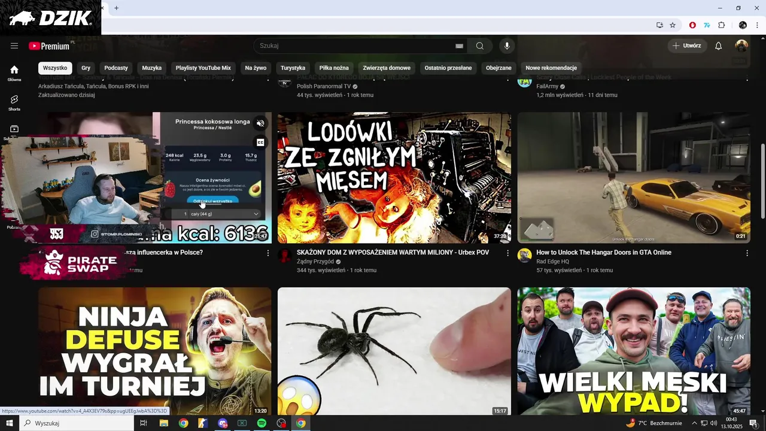Select the Podcasty filter chip
This screenshot has height=431, width=766.
[x=116, y=68]
